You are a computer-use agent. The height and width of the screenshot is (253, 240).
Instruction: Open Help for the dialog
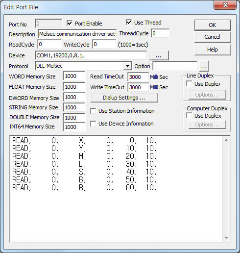click(213, 50)
